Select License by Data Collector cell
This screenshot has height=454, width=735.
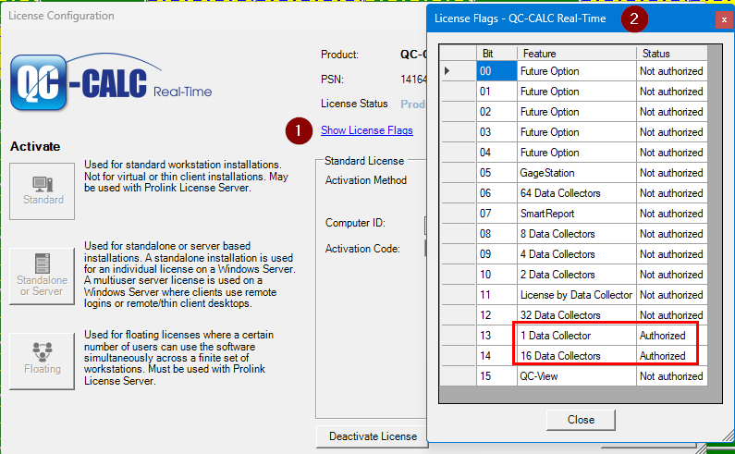(577, 295)
